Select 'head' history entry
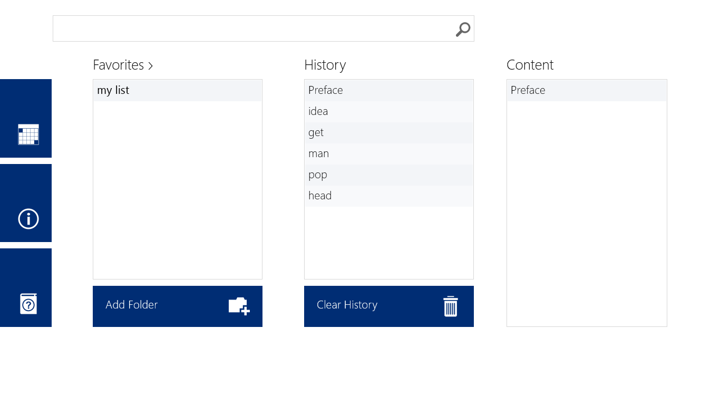720x405 pixels. pyautogui.click(x=388, y=196)
